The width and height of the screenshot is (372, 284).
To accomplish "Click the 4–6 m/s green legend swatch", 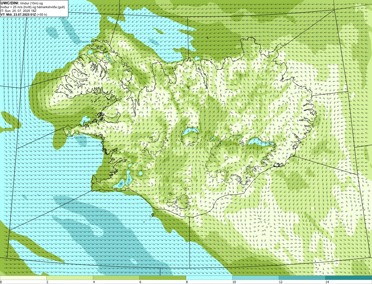I will pos(116,278).
